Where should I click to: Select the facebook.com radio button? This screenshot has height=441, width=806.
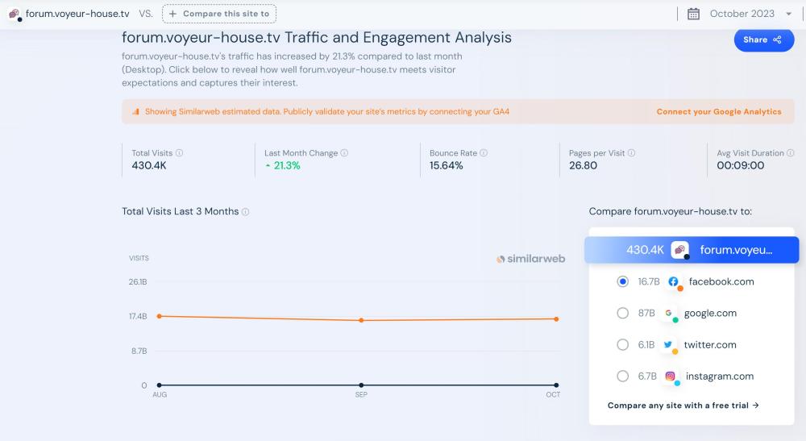coord(622,282)
